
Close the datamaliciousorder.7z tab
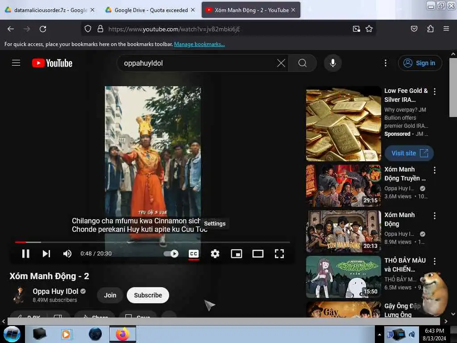[x=92, y=10]
